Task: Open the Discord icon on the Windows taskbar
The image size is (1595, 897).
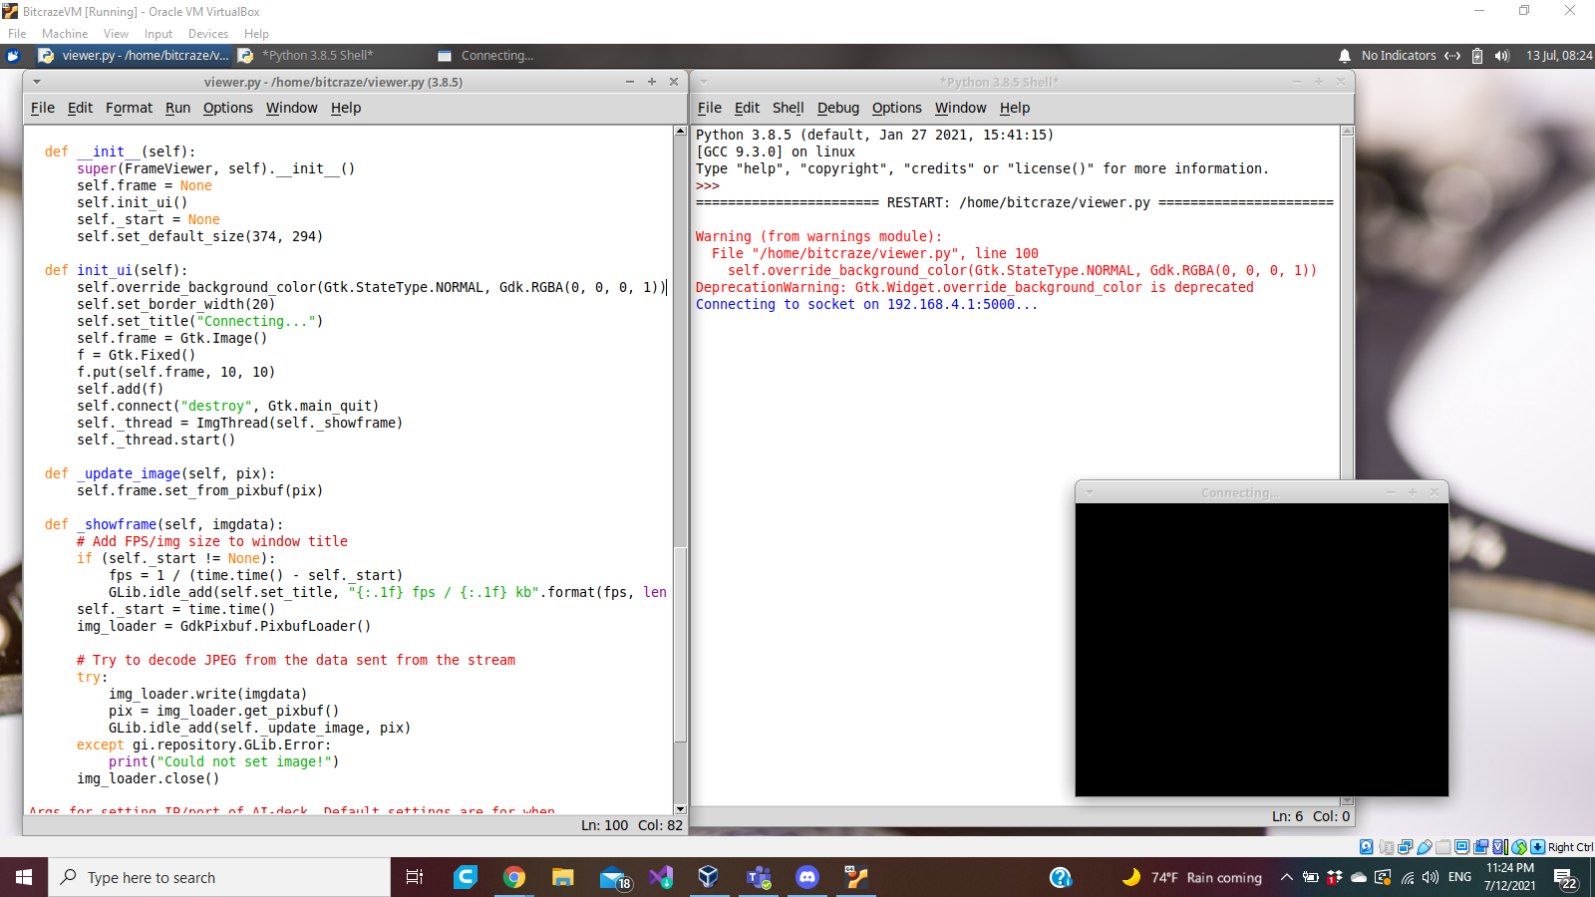Action: [806, 877]
